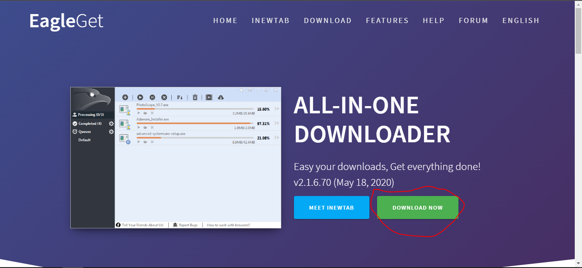Open the ENGLISH language menu

(521, 20)
